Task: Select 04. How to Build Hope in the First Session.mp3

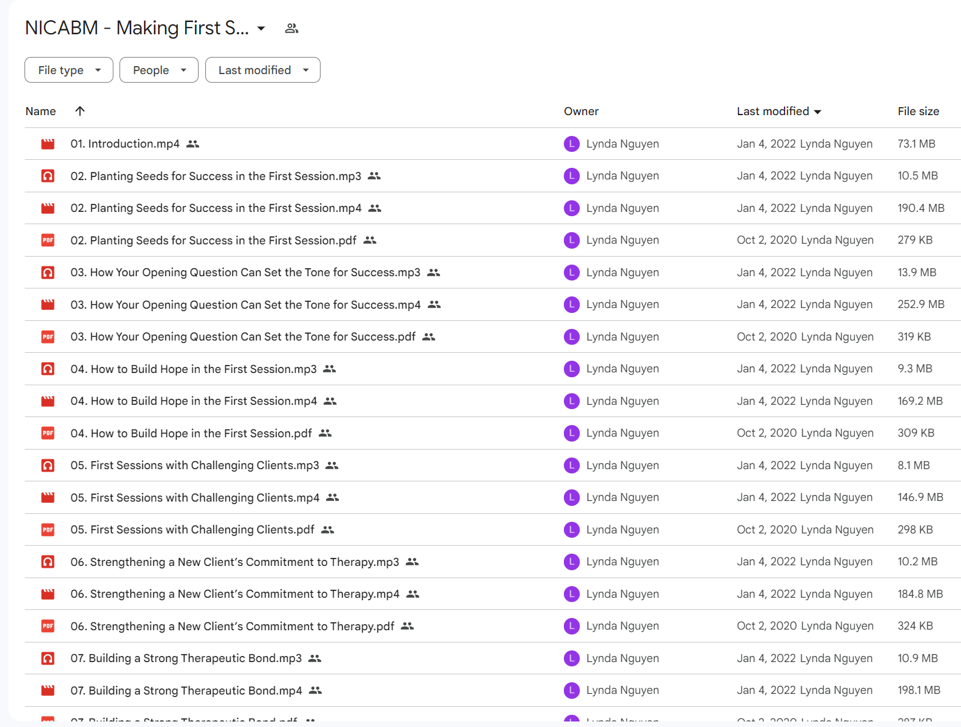Action: [x=194, y=369]
